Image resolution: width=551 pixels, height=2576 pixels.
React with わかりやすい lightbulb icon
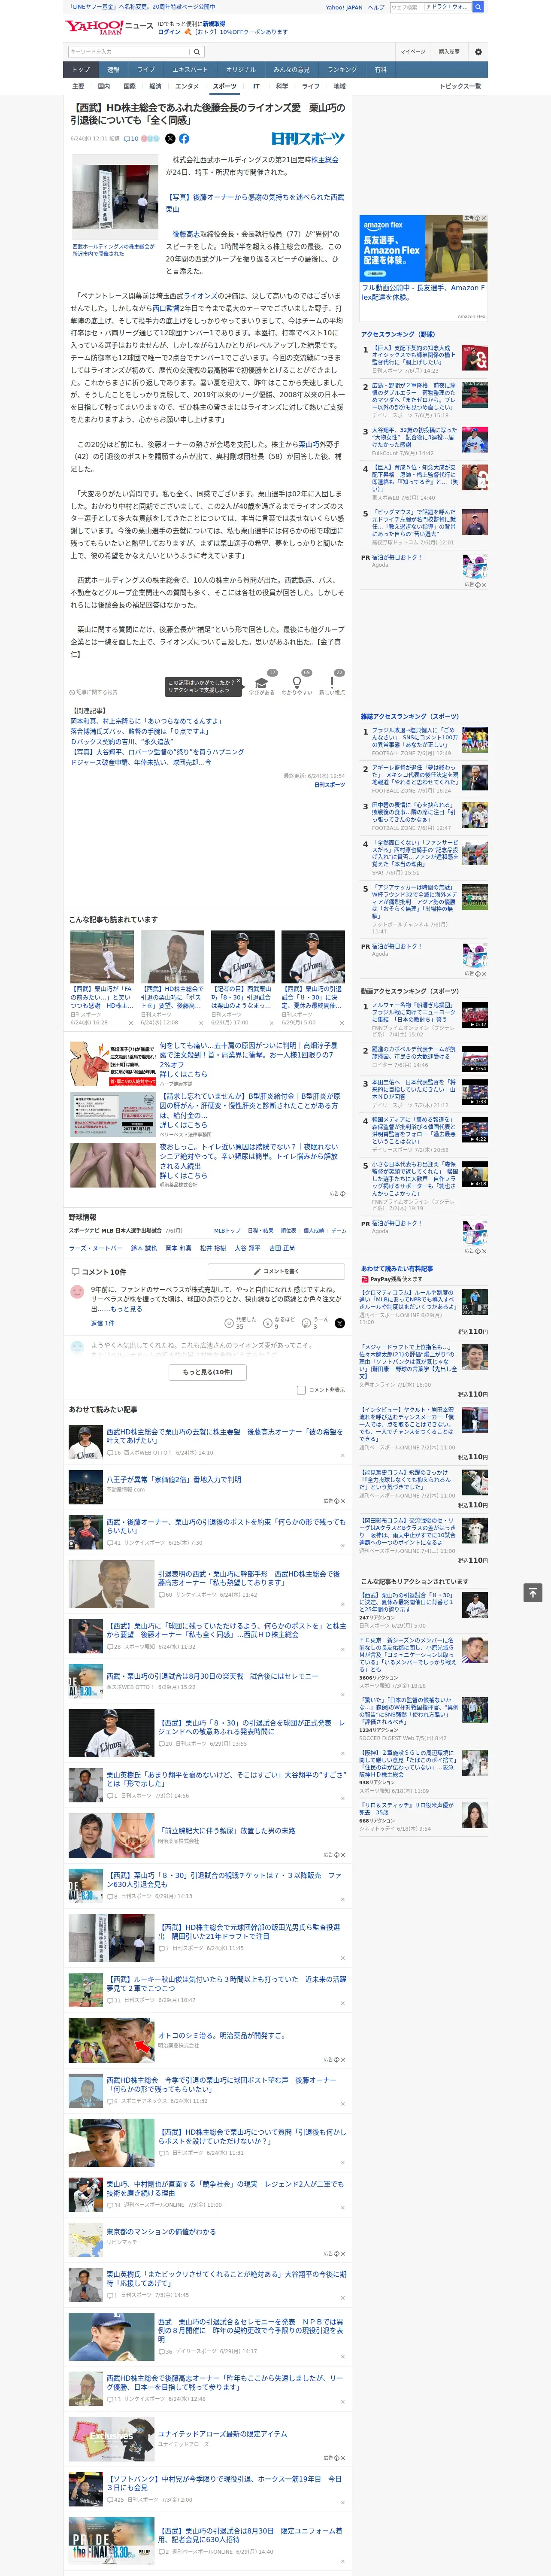(x=297, y=682)
